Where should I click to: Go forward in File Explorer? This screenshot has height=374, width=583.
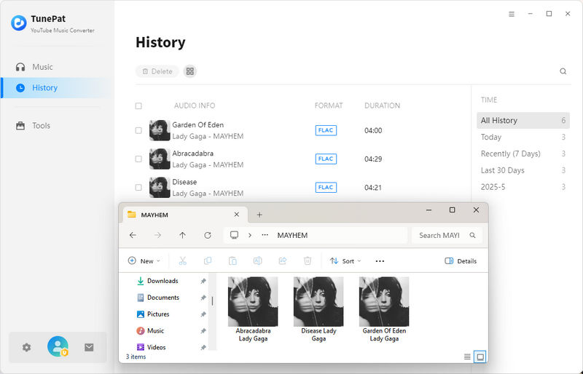tap(157, 235)
